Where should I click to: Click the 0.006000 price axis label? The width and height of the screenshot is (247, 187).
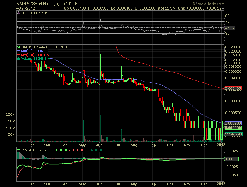[233, 71]
